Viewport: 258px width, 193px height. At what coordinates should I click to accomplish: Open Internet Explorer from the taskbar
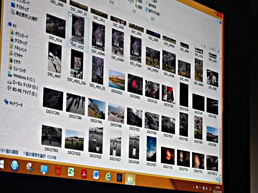pos(108,177)
